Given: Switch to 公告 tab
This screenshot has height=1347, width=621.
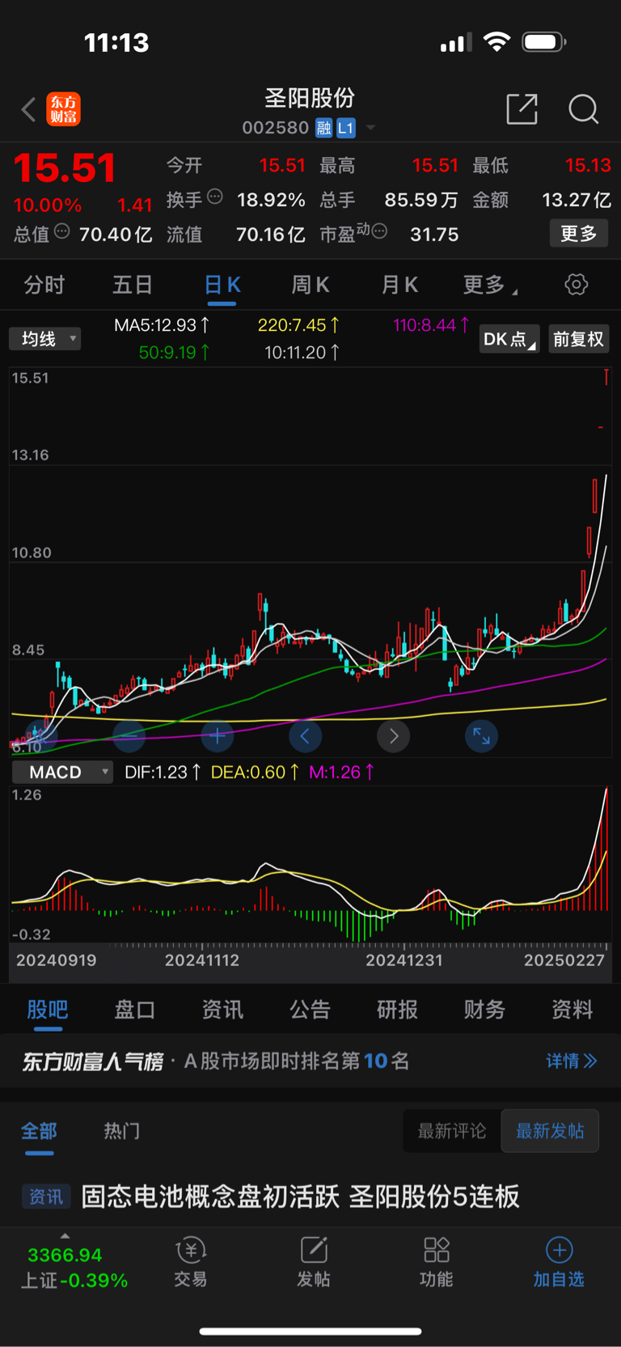Looking at the screenshot, I should click(x=310, y=1009).
